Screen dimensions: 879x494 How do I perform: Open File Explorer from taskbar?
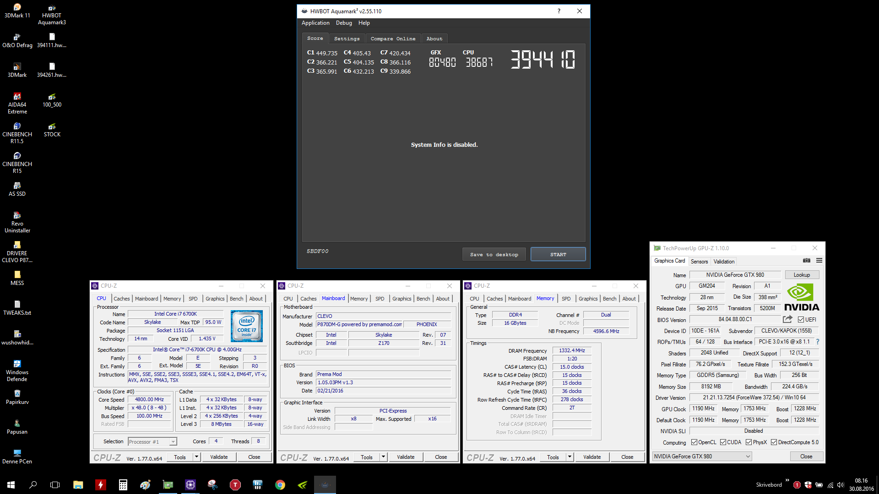point(78,485)
